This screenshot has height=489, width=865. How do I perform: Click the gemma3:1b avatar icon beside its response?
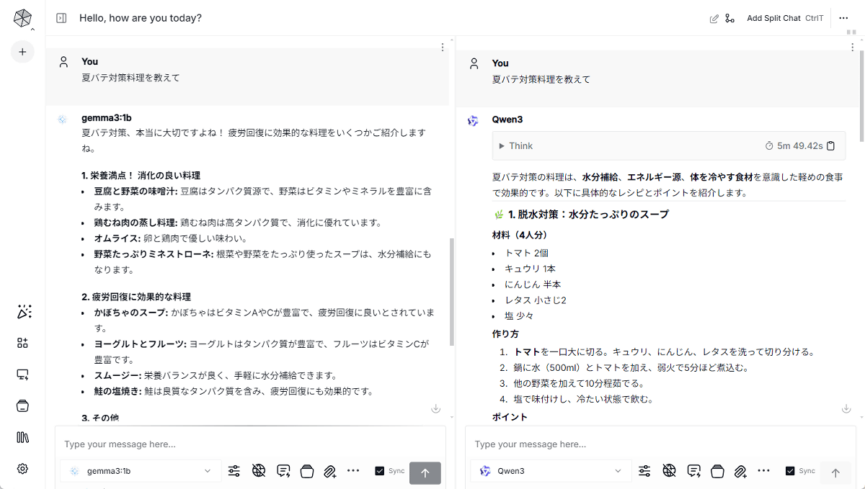click(63, 119)
